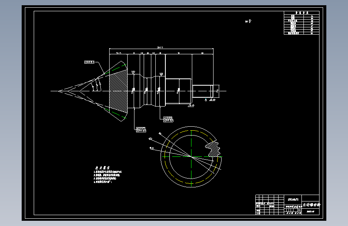Select the tolerance frame left of the gear cone
The image size is (348, 226).
[x=90, y=62]
